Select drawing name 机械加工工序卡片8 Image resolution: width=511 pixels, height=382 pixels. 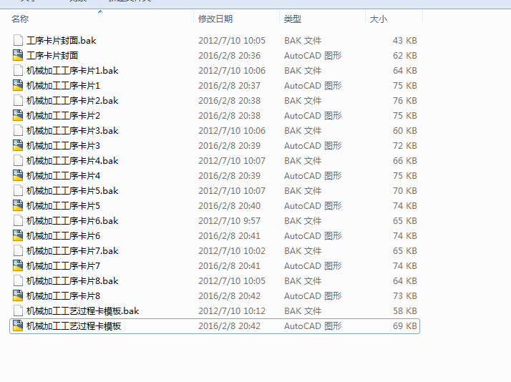[63, 295]
